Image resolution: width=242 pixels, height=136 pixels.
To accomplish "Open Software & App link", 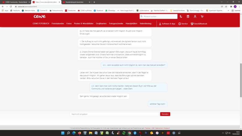I will (167, 24).
